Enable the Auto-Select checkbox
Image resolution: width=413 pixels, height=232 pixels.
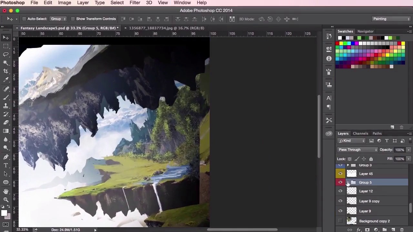click(x=24, y=19)
